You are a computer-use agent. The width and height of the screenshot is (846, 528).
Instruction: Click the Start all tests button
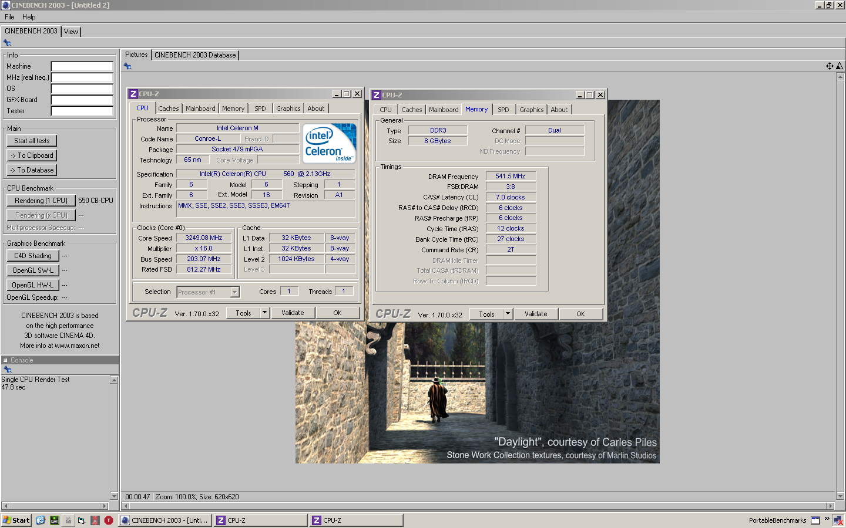[x=32, y=141]
